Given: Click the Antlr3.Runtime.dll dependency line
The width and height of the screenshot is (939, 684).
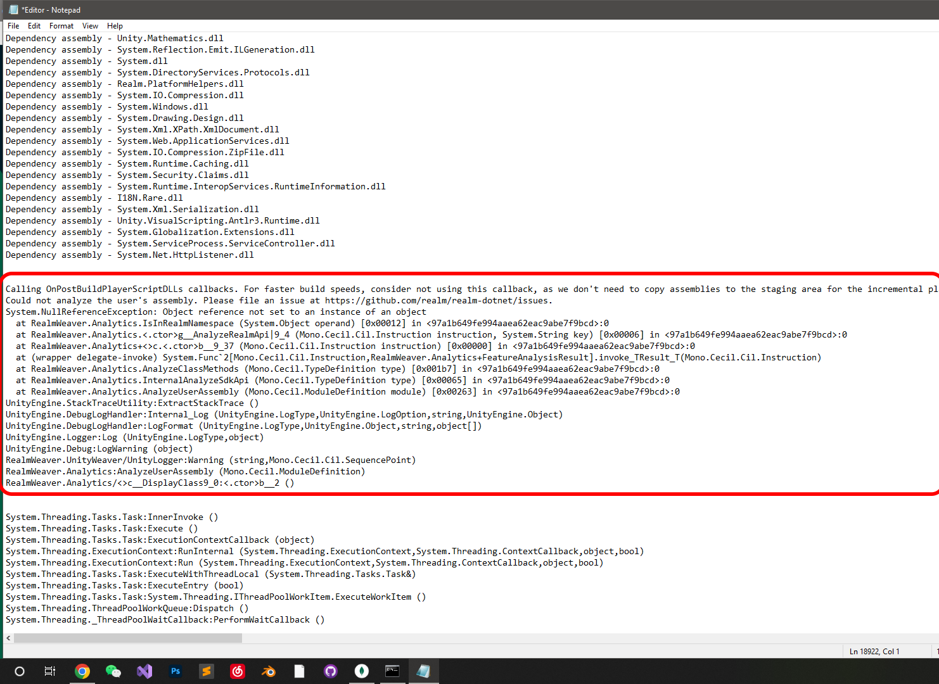Looking at the screenshot, I should pyautogui.click(x=163, y=221).
